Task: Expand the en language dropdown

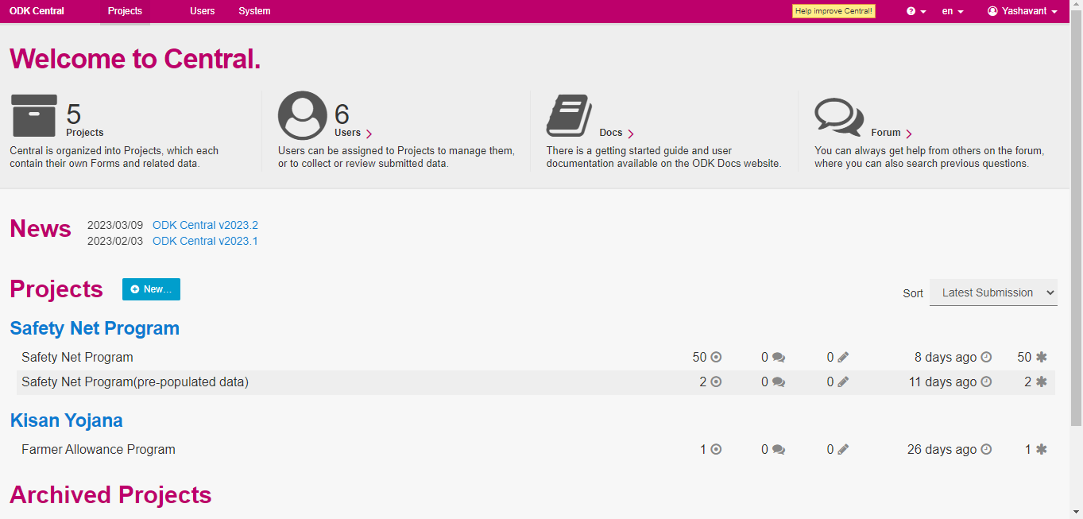Action: click(952, 11)
